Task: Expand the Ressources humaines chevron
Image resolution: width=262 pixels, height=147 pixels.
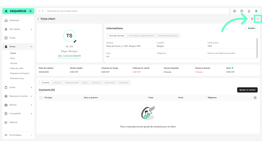Action: (x=31, y=96)
